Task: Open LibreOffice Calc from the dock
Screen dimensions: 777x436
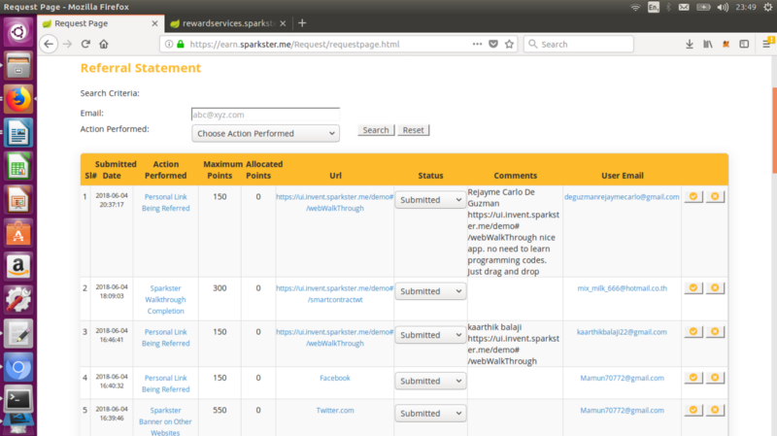Action: click(x=18, y=166)
